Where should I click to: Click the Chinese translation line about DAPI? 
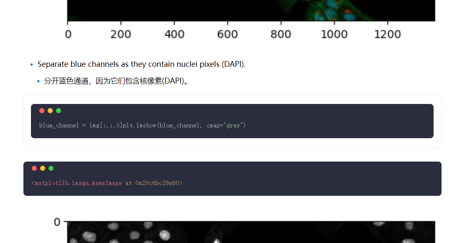point(117,81)
